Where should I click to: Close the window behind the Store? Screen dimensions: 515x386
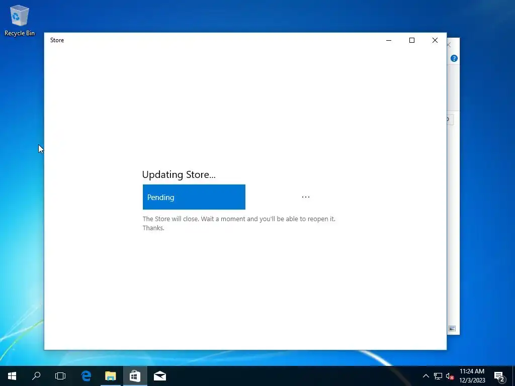pyautogui.click(x=449, y=45)
